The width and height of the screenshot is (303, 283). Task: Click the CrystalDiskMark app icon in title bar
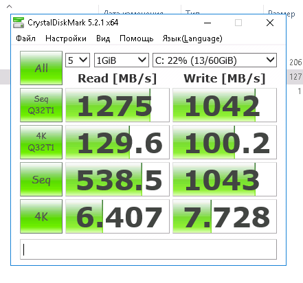pyautogui.click(x=19, y=23)
